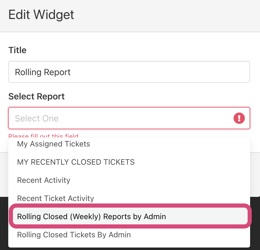This screenshot has width=260, height=250.
Task: Click the gray footer strip right of the list
Action: pyautogui.click(x=255, y=174)
